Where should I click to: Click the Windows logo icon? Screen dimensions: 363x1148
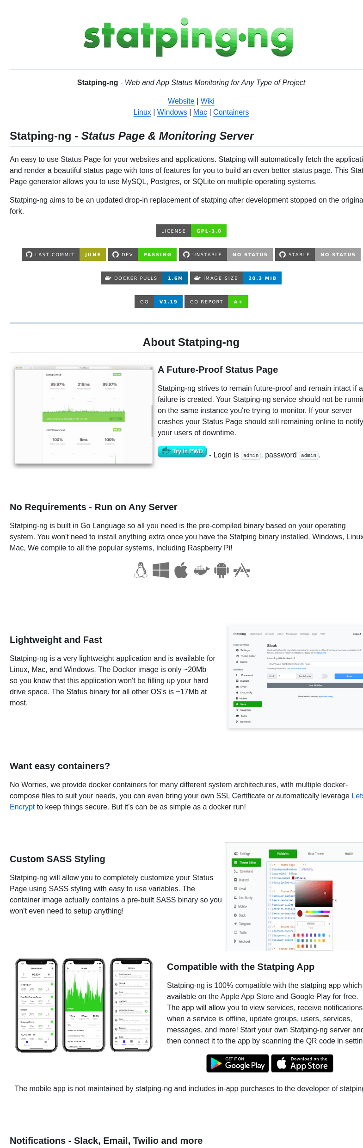coord(161,570)
